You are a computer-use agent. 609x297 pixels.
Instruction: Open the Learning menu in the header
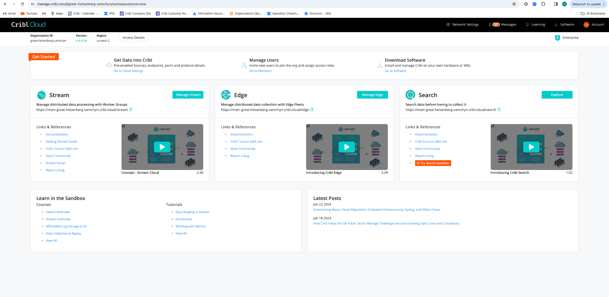point(536,25)
